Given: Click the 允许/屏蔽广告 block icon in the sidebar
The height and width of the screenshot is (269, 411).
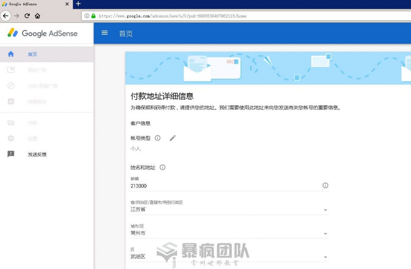Looking at the screenshot, I should pos(11,86).
